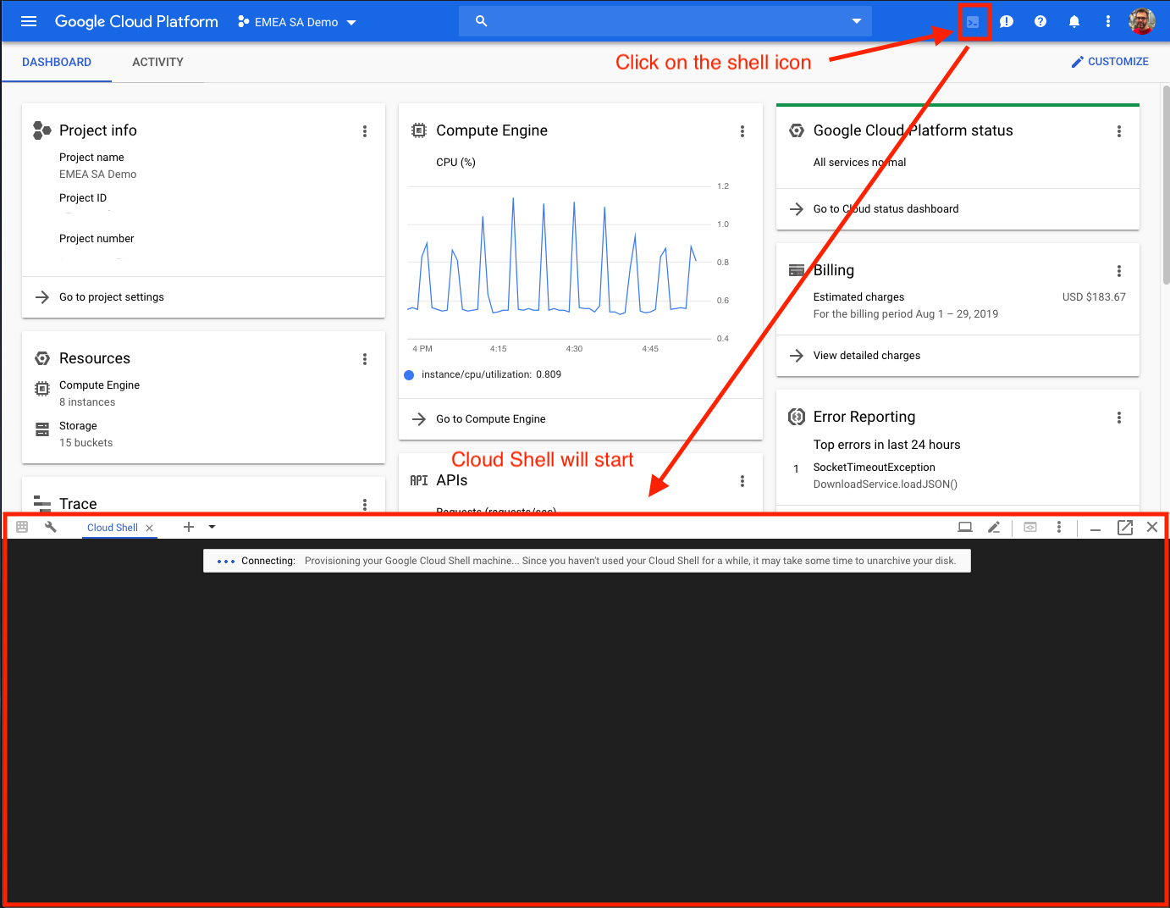Toggle Cloud Shell on-screen keyboard icon

pyautogui.click(x=22, y=527)
